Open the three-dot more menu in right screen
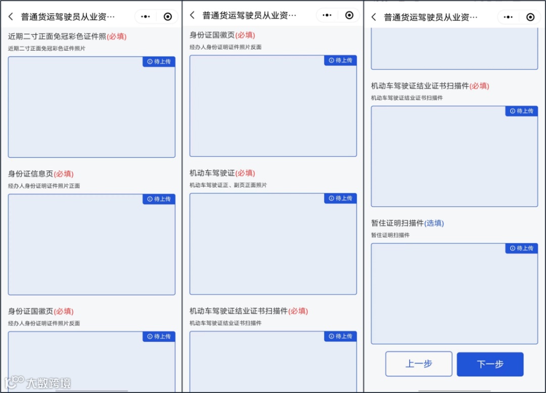546x393 pixels. 509,17
